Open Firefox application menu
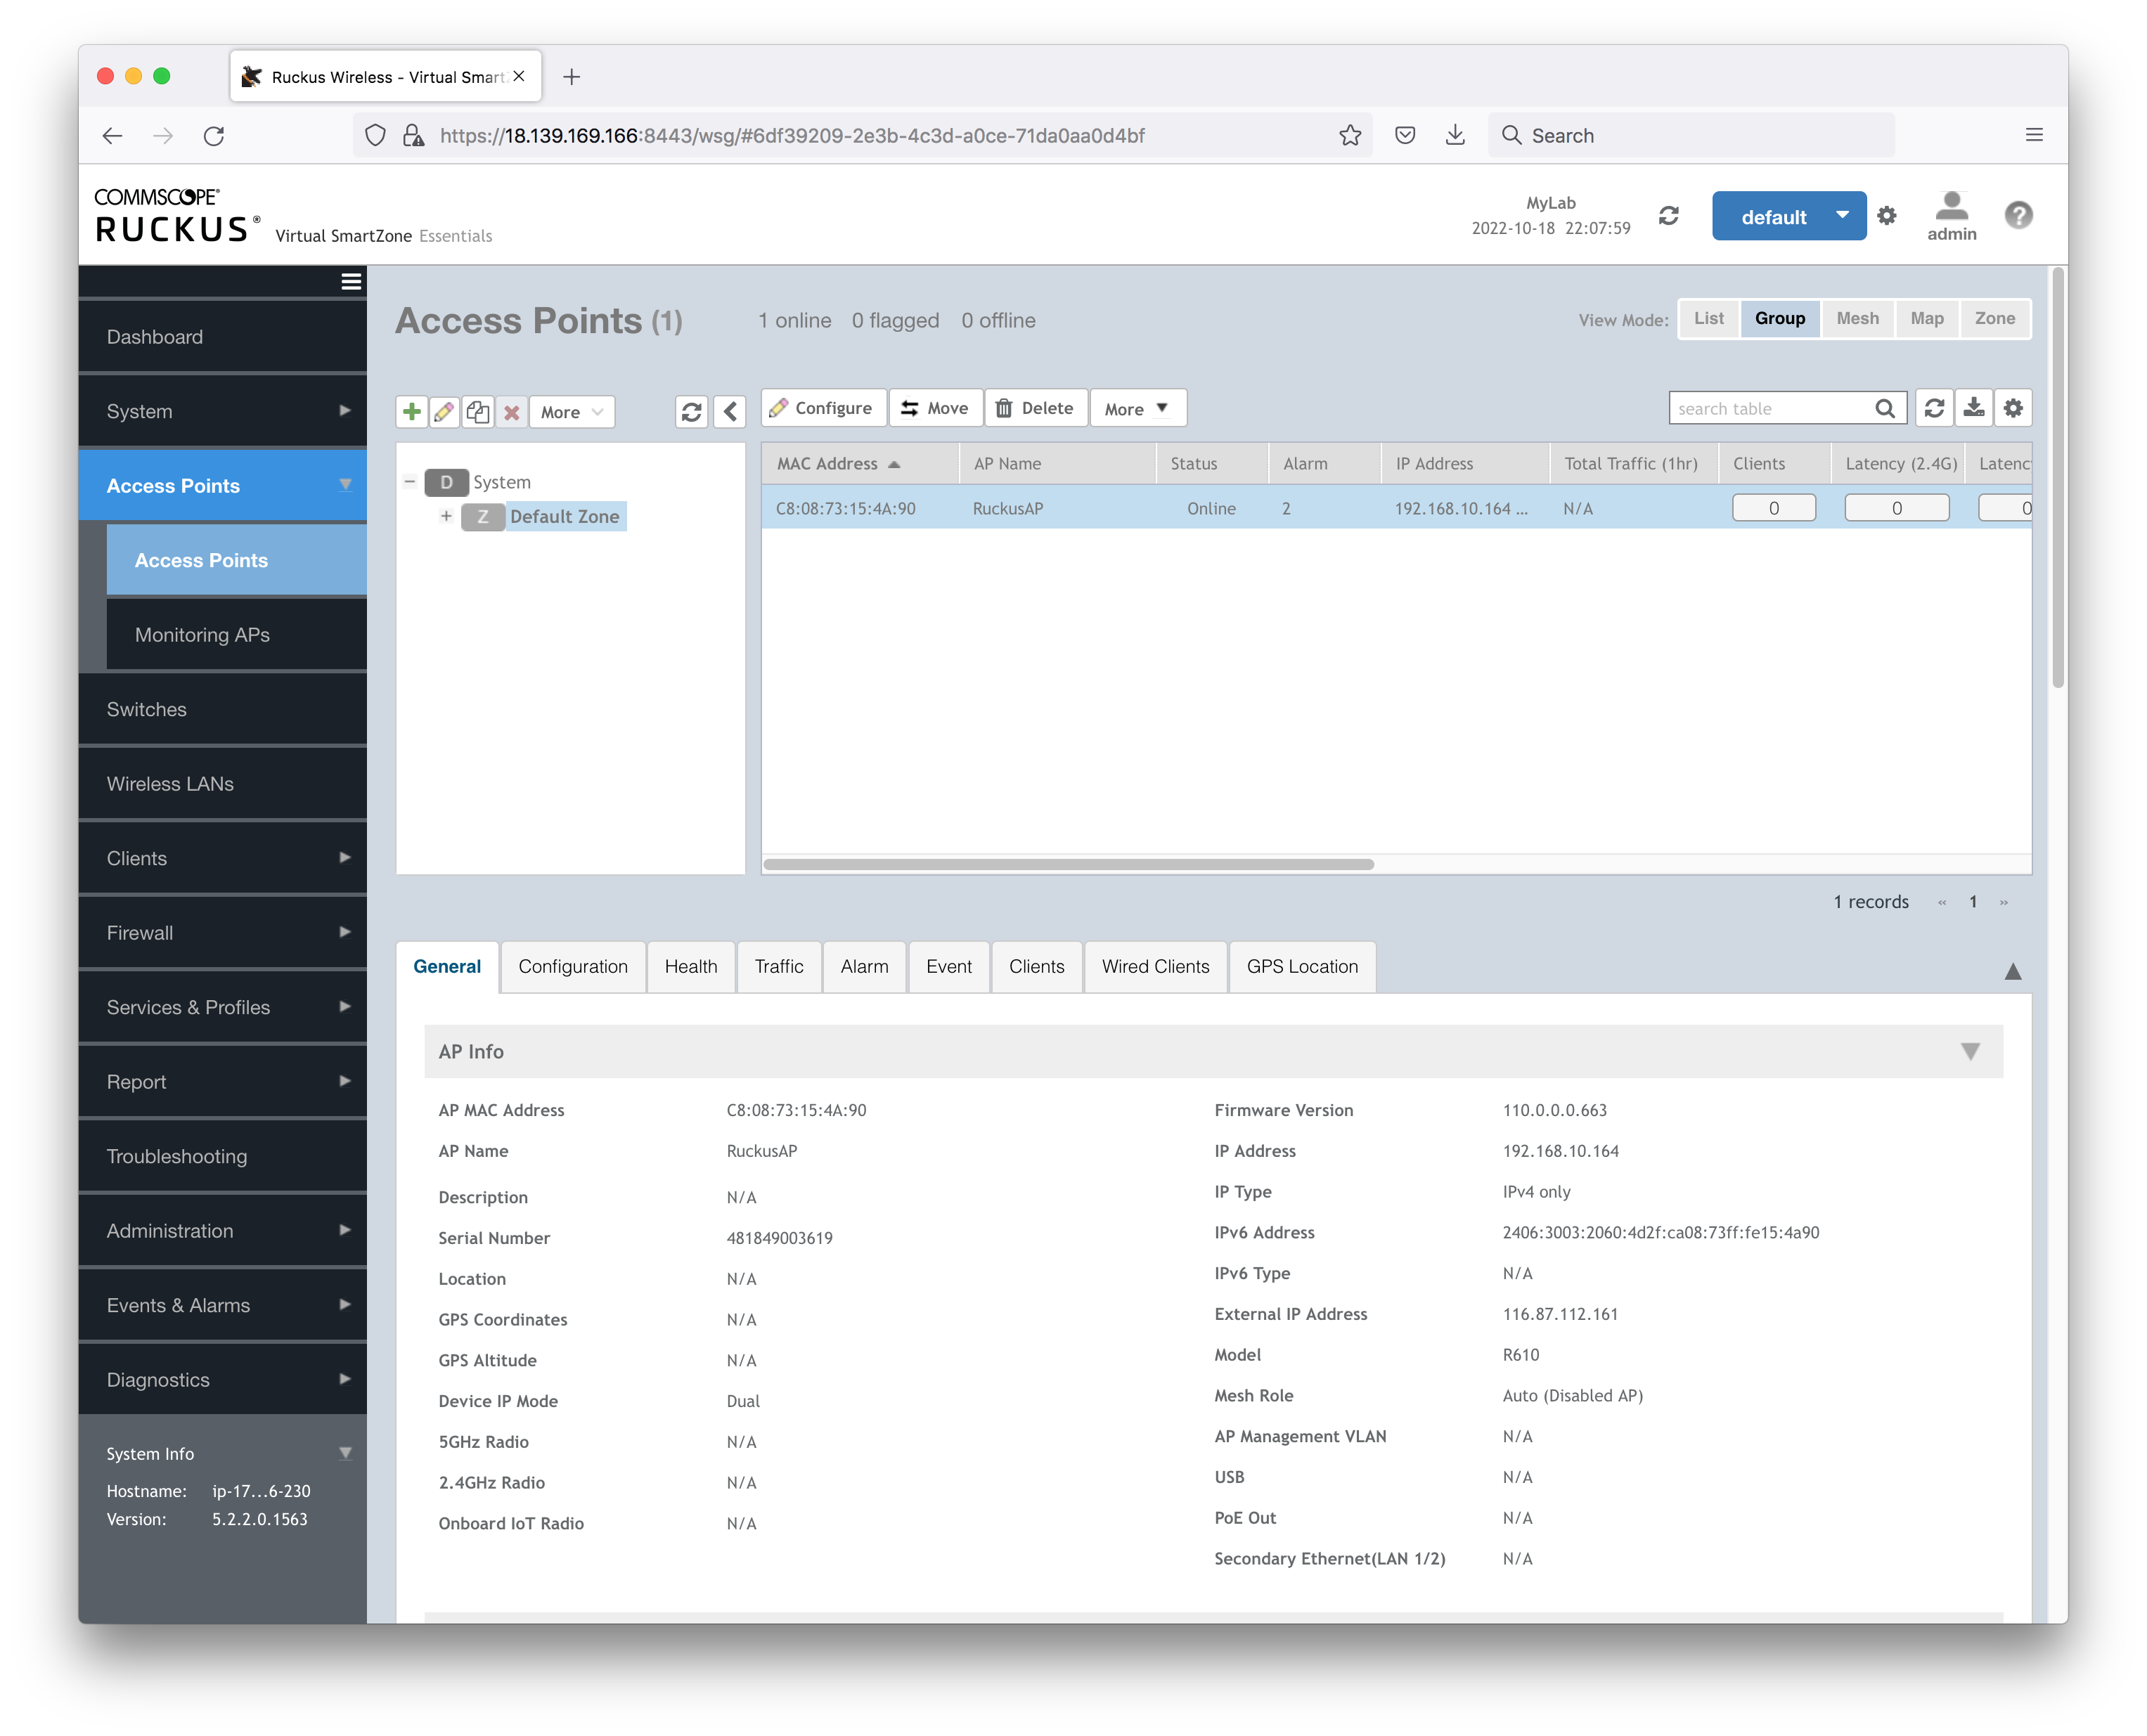This screenshot has width=2147, height=1736. (2034, 135)
